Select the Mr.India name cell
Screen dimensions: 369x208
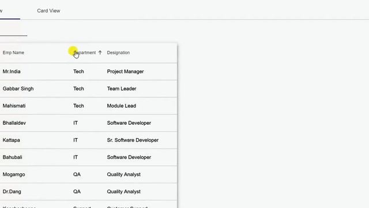click(12, 72)
